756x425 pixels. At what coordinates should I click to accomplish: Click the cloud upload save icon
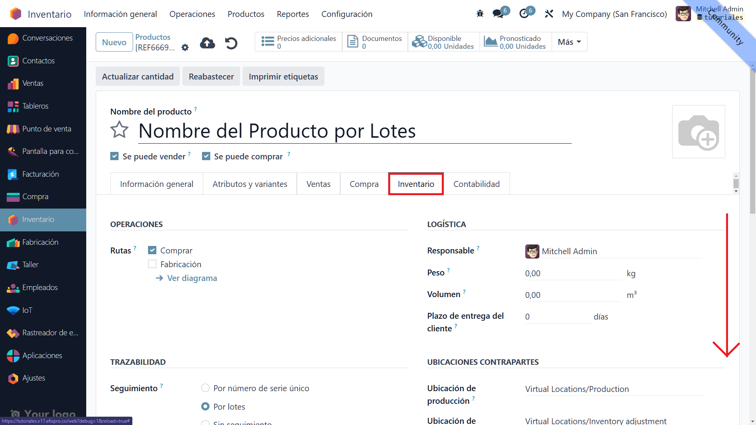coord(208,43)
